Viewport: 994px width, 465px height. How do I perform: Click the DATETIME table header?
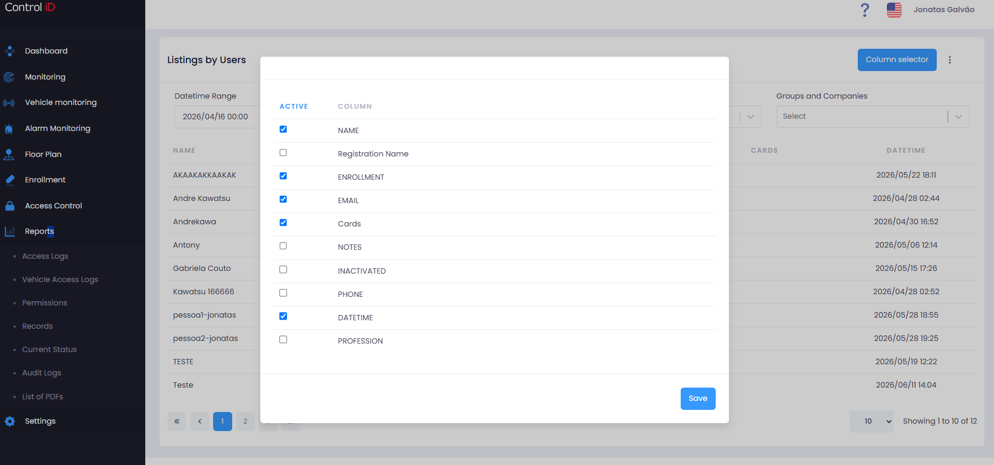point(905,151)
